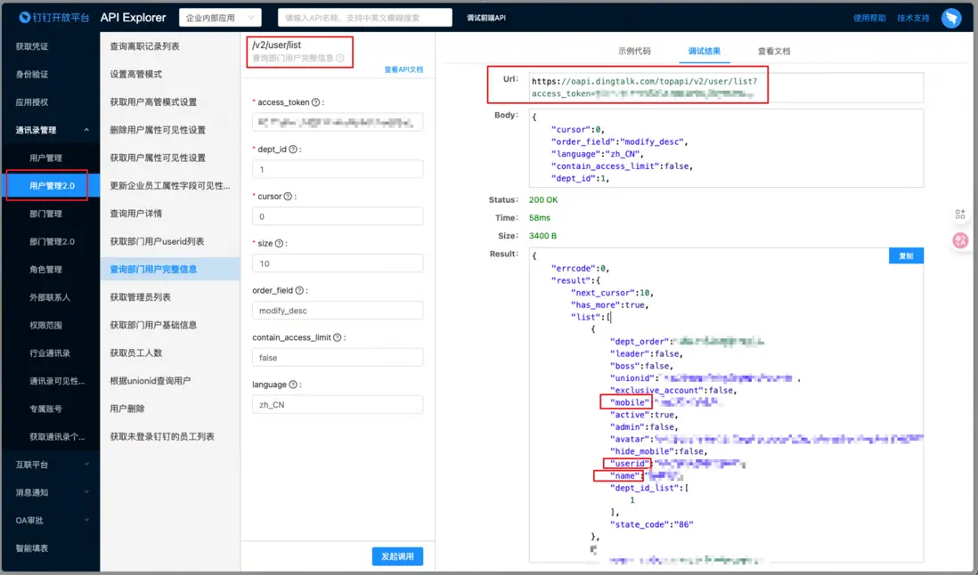Click the access_token input field
978x575 pixels.
click(338, 122)
